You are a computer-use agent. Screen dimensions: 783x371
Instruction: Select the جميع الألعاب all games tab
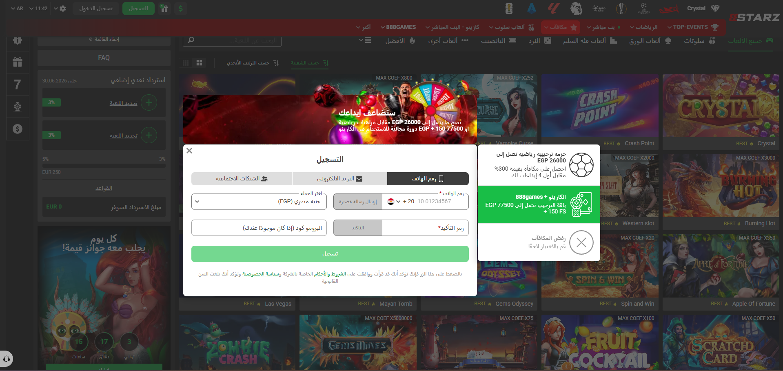pos(751,41)
